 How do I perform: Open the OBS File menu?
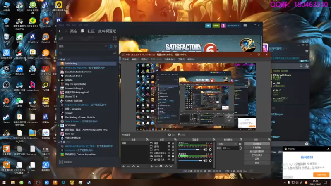click(126, 60)
